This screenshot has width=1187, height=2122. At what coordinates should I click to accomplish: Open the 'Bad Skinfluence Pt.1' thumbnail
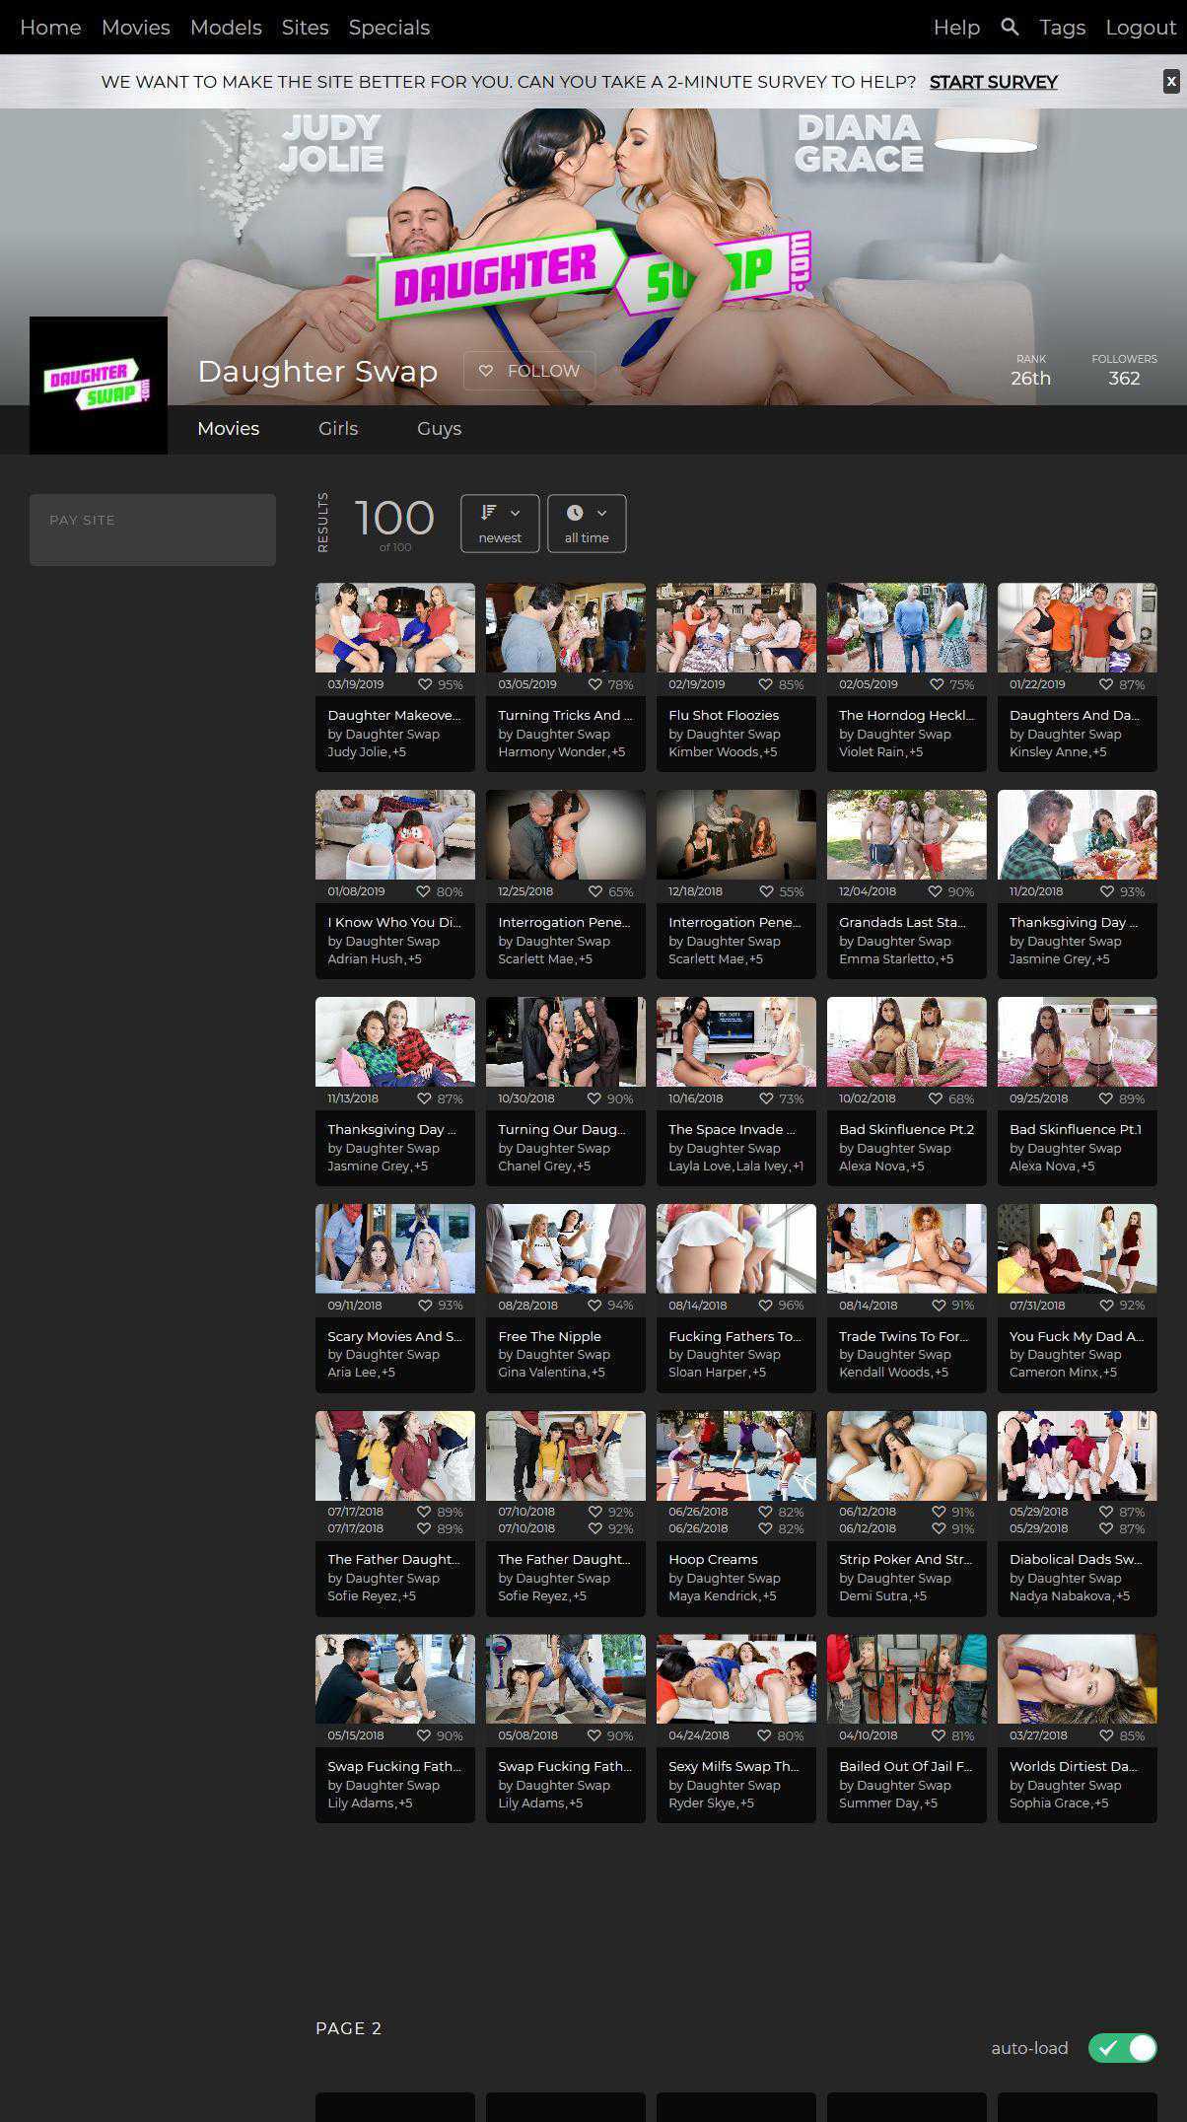pyautogui.click(x=1078, y=1041)
